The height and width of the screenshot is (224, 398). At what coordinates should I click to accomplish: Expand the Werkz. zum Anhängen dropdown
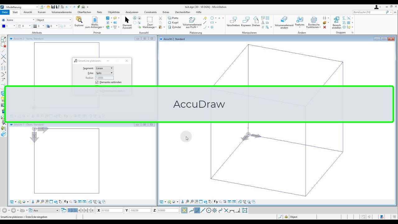[95, 23]
